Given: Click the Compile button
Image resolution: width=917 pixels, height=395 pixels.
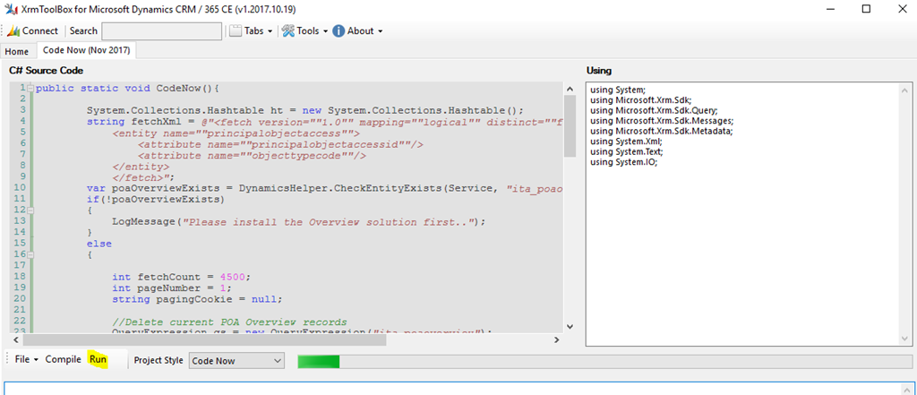Looking at the screenshot, I should (x=64, y=360).
